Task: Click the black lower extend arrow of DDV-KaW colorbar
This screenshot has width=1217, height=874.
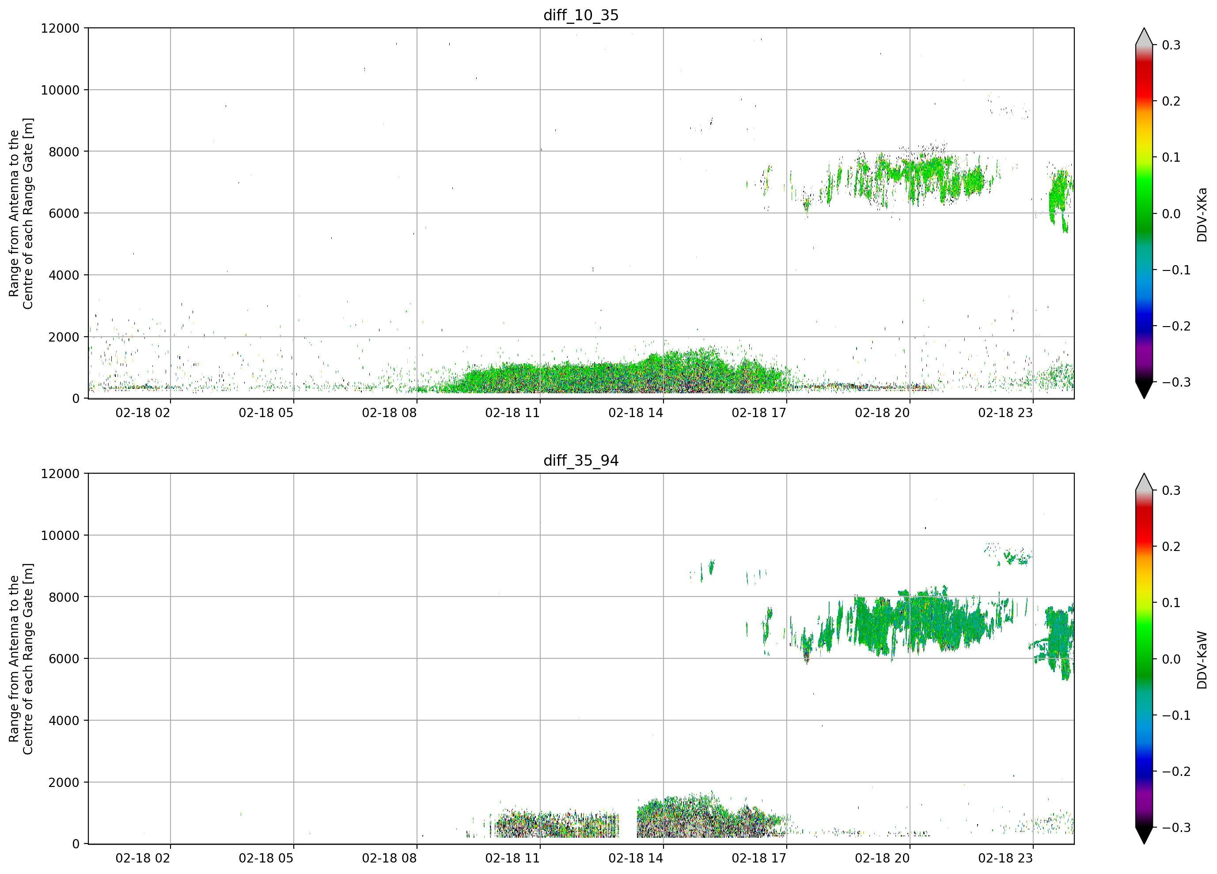Action: [1144, 835]
